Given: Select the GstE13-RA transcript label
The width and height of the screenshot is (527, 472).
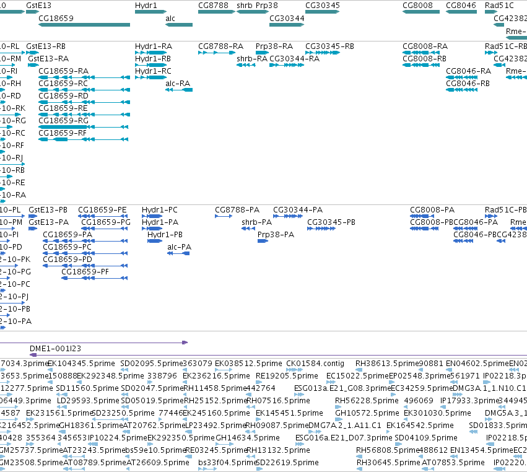Looking at the screenshot, I should click(48, 58).
